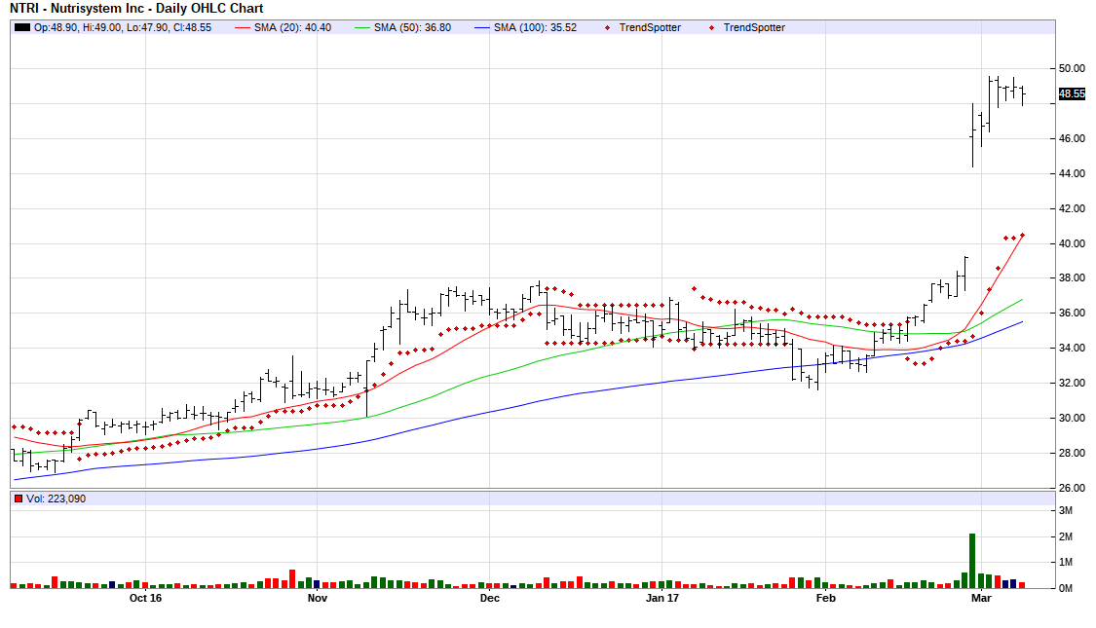Screen dimensions: 1096x628
Task: Click the current price tag 48.55
Action: (1072, 93)
